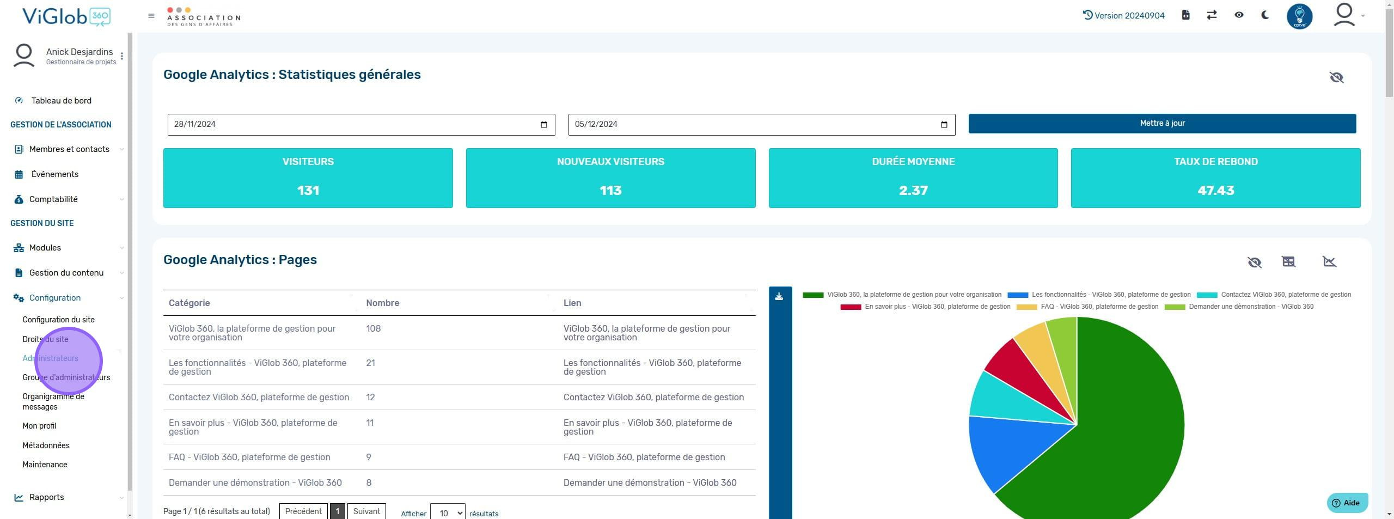The width and height of the screenshot is (1394, 519).
Task: Collapse the Configuration menu
Action: point(69,298)
